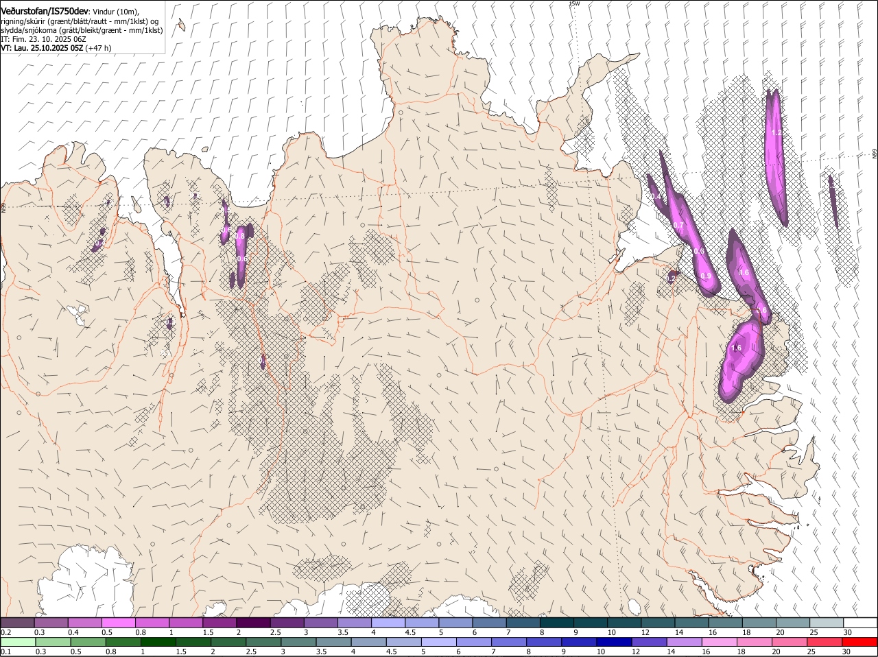Select the purple-scale swatch between 1.5 and 2
This screenshot has height=657, width=878.
(219, 622)
